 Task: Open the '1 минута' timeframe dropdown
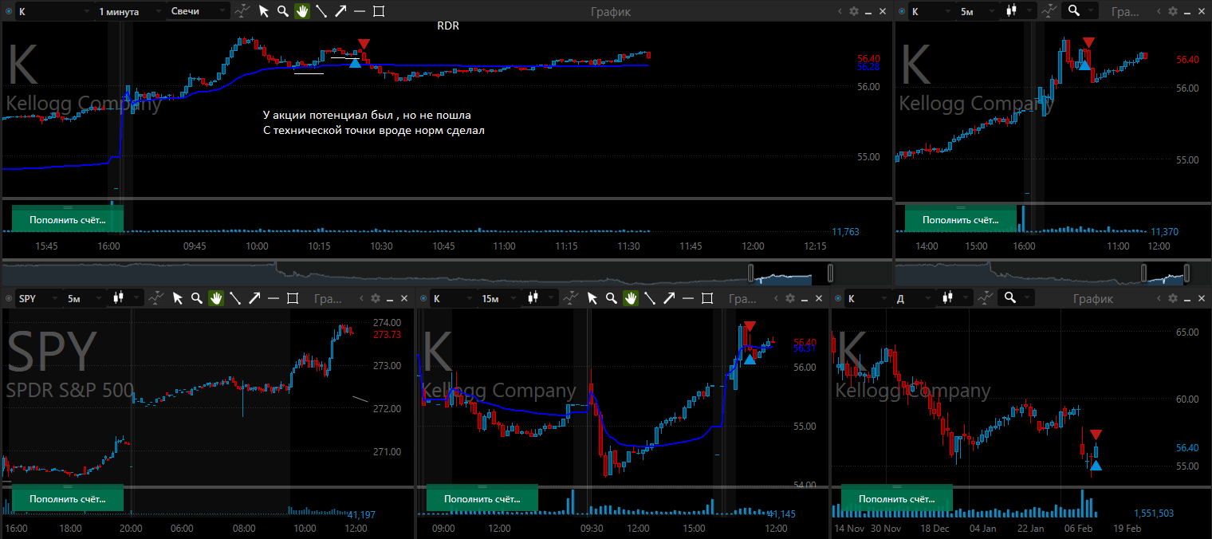(x=129, y=11)
